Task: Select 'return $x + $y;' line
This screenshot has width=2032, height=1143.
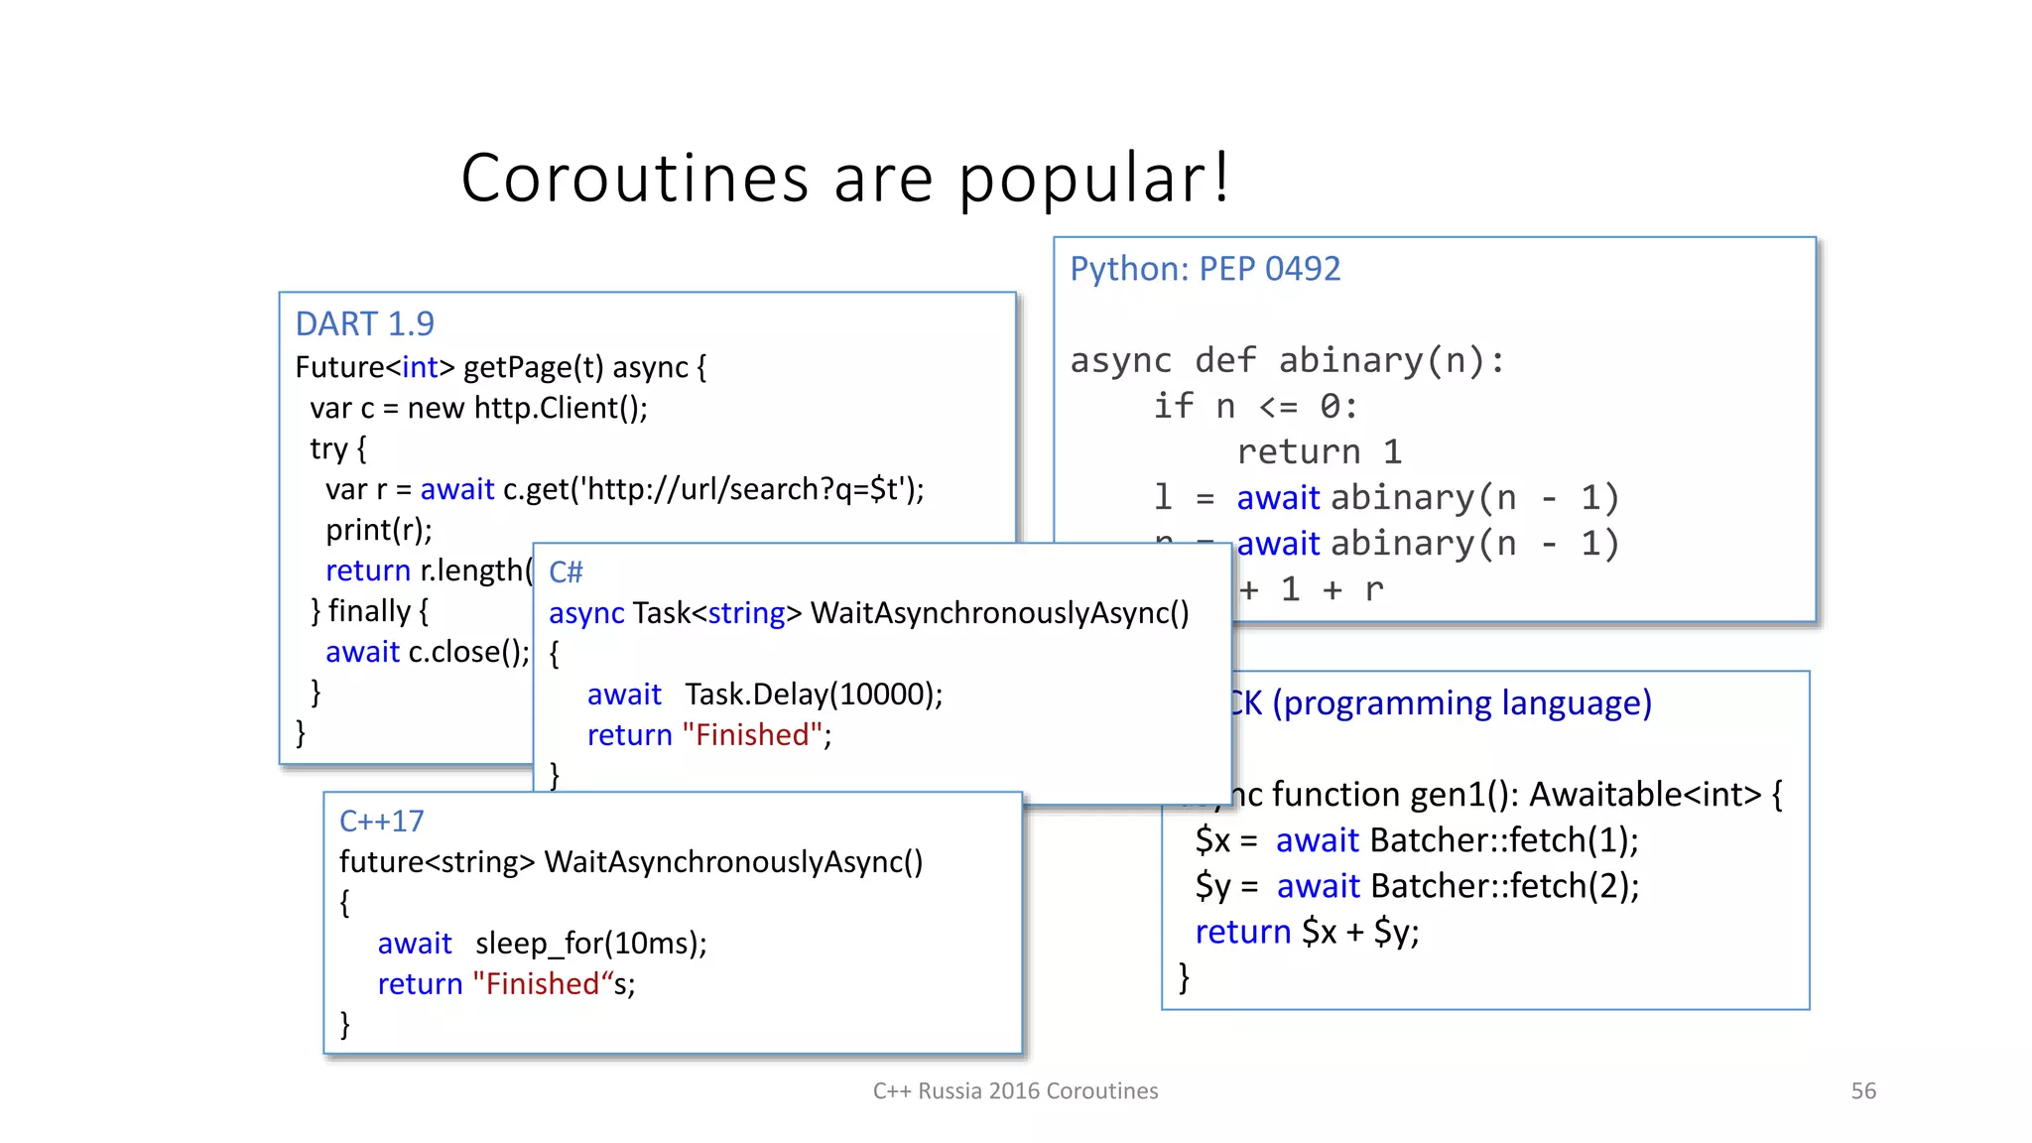Action: pyautogui.click(x=1307, y=932)
